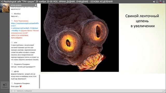Select the username оля in chat
The height and width of the screenshot is (93, 166).
[16, 42]
